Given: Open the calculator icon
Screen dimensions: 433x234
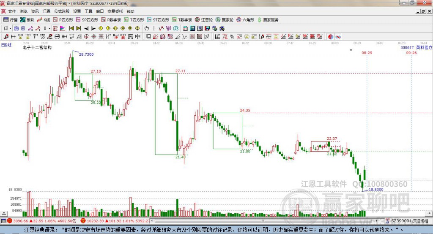Looking at the screenshot, I should point(192,28).
